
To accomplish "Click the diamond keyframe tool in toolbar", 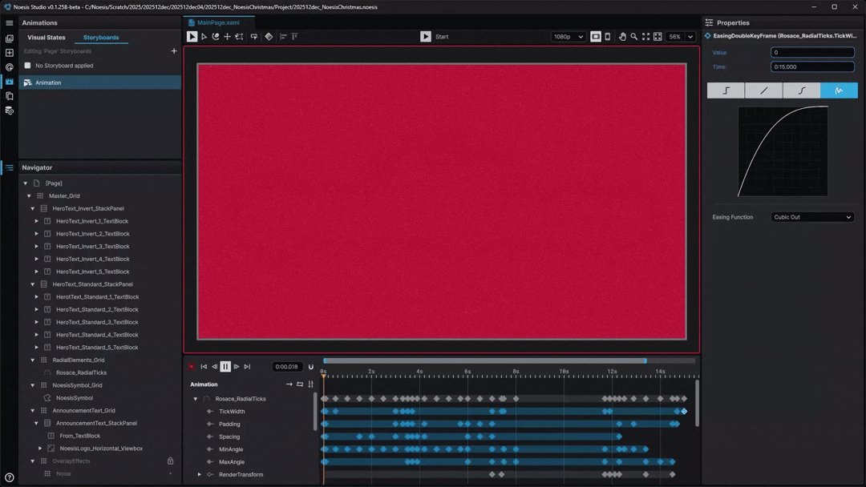I will pyautogui.click(x=269, y=36).
